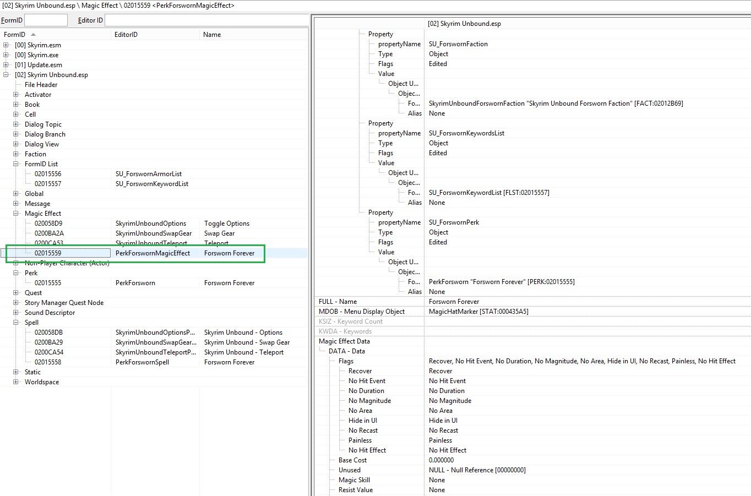
Task: Expand the Story Manager Quest Node group
Action: [16, 303]
